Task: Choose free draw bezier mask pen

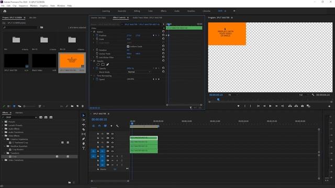Action: (107, 64)
